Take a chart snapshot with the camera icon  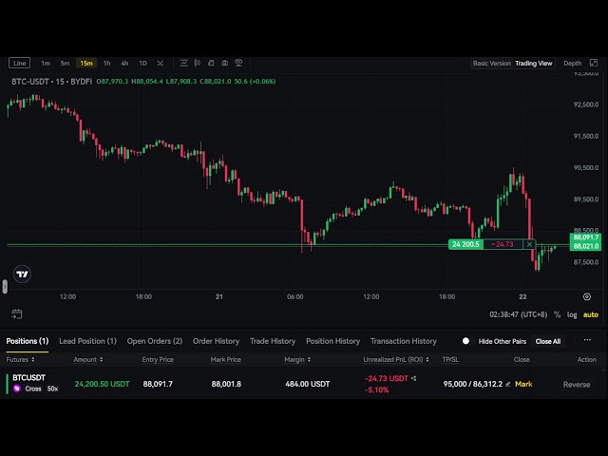[224, 63]
